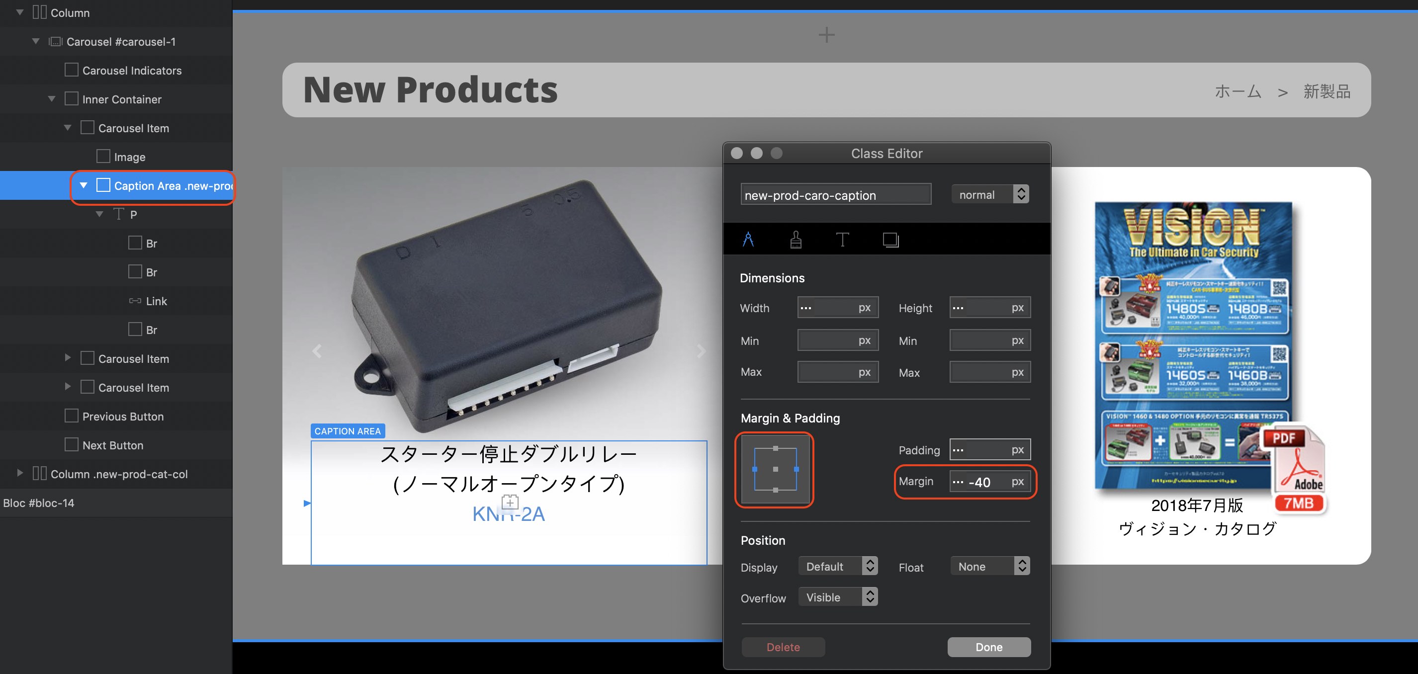Click the carousel previous arrow on image
Screen dimensions: 1418x674
pyautogui.click(x=317, y=351)
